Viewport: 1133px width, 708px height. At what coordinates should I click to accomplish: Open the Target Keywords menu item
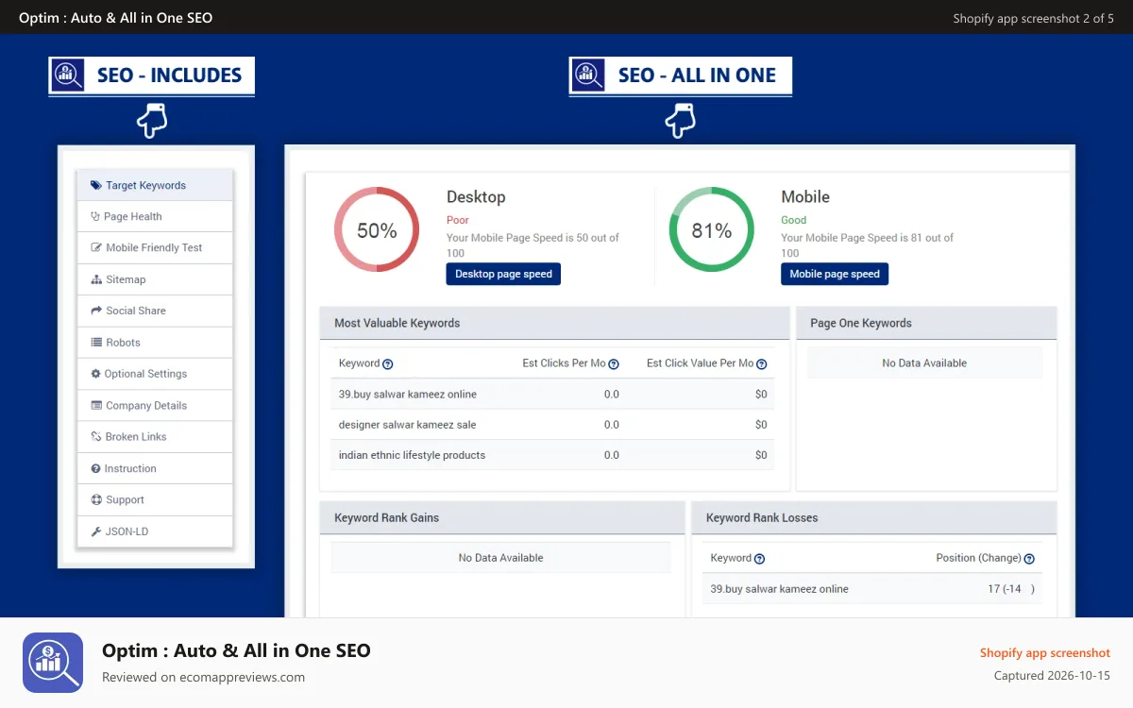155,185
